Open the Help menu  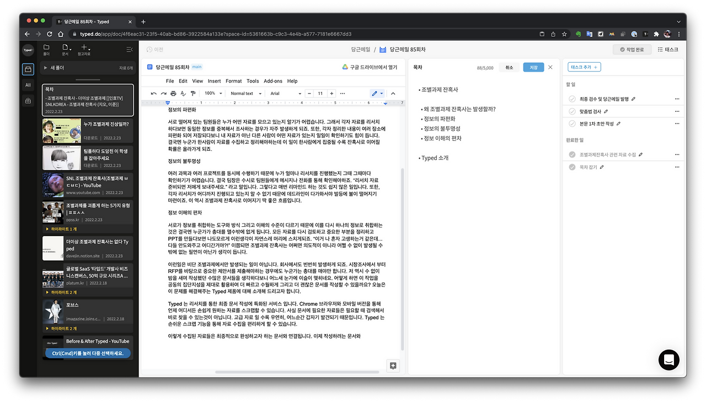292,81
